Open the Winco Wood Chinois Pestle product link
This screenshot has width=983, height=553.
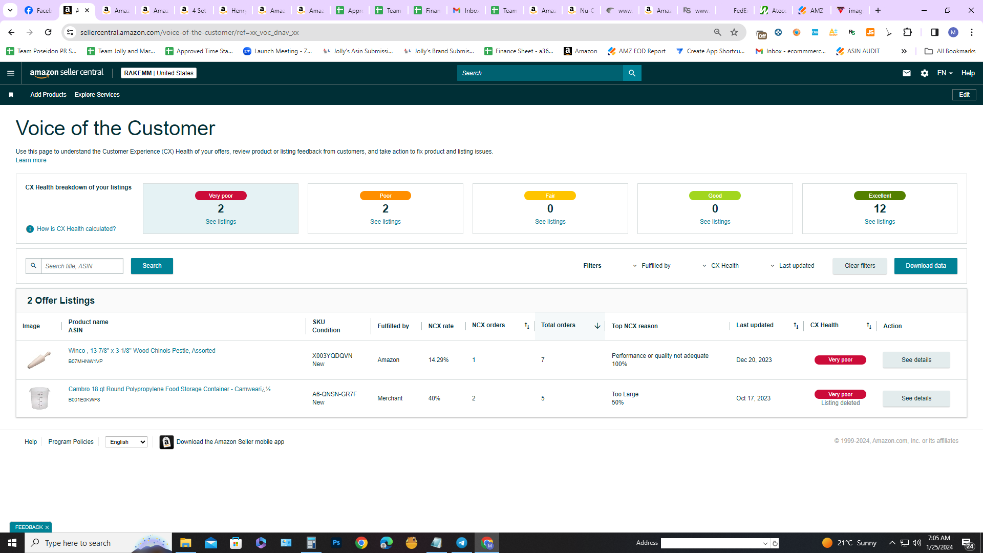[x=142, y=351]
